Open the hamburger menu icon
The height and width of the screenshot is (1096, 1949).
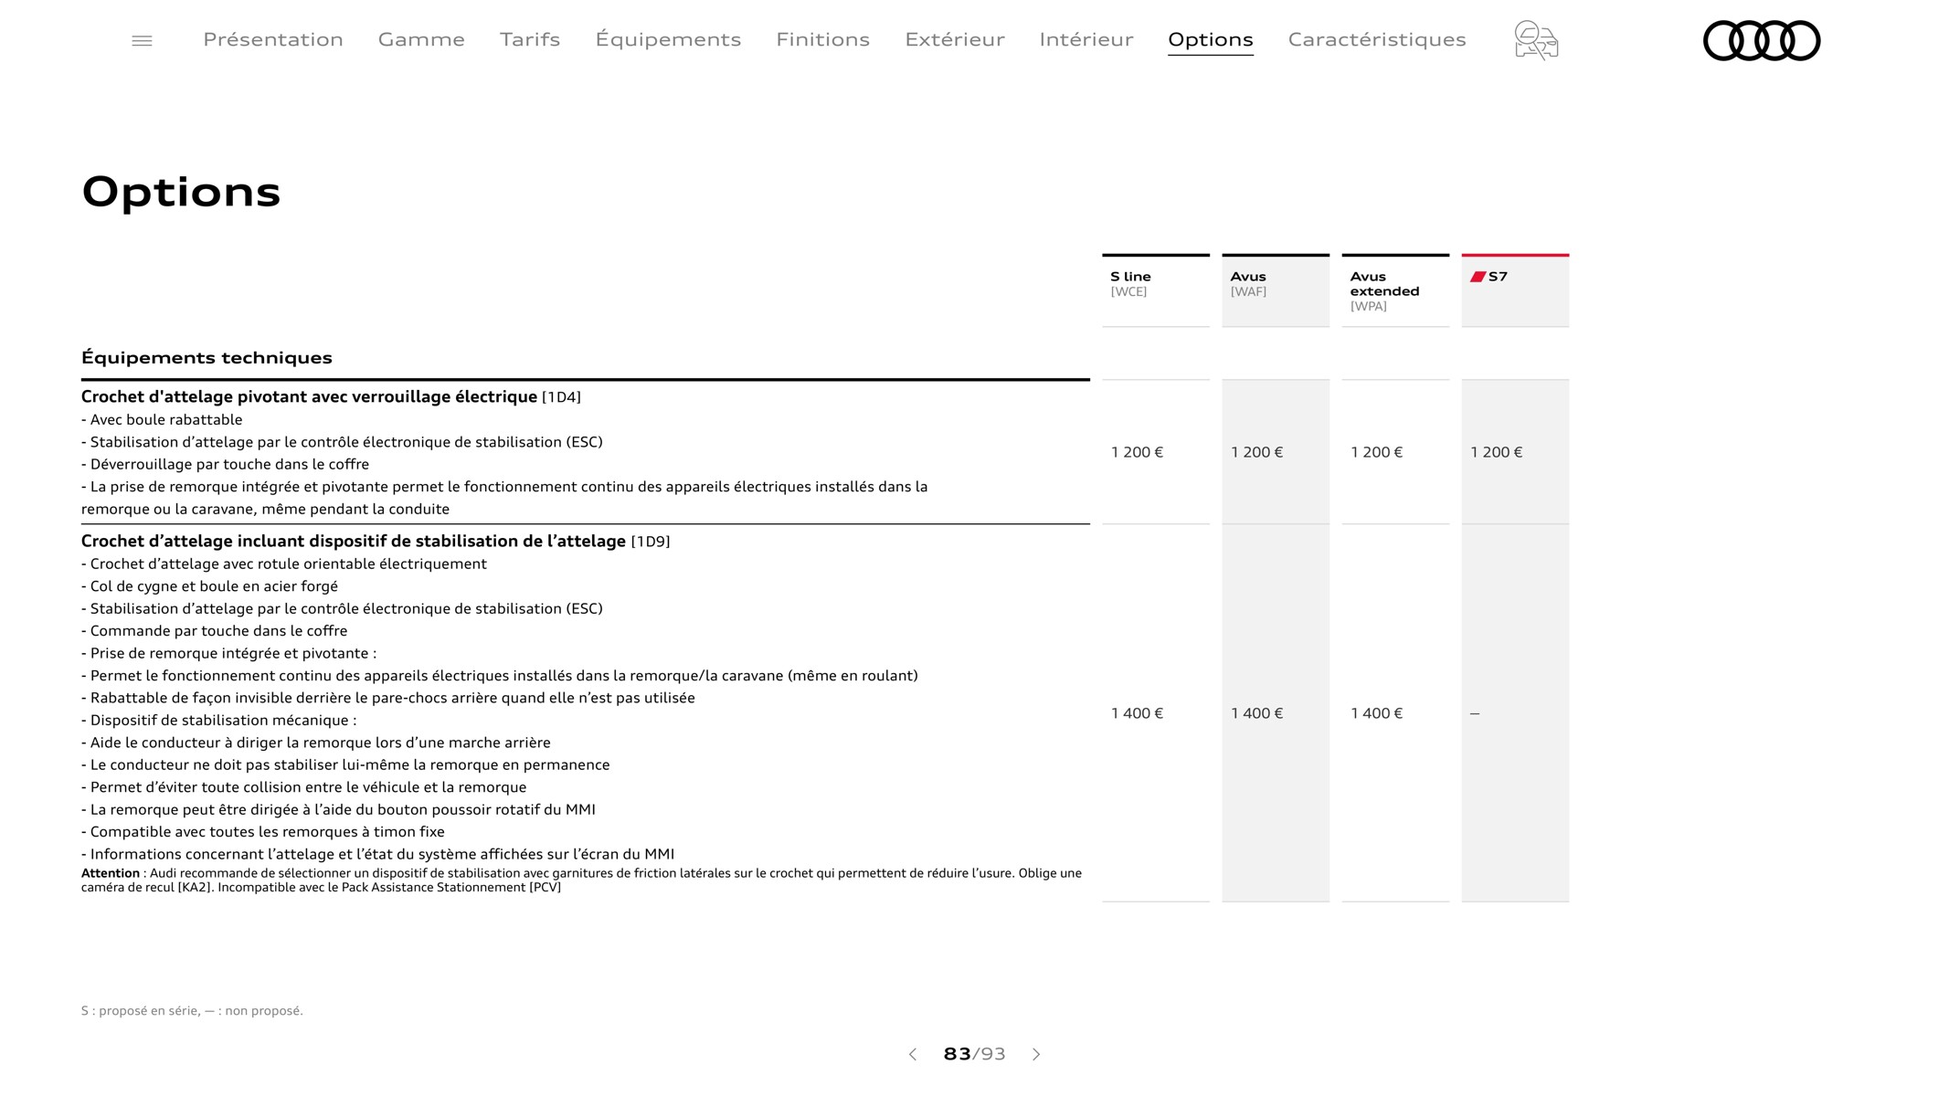tap(142, 40)
